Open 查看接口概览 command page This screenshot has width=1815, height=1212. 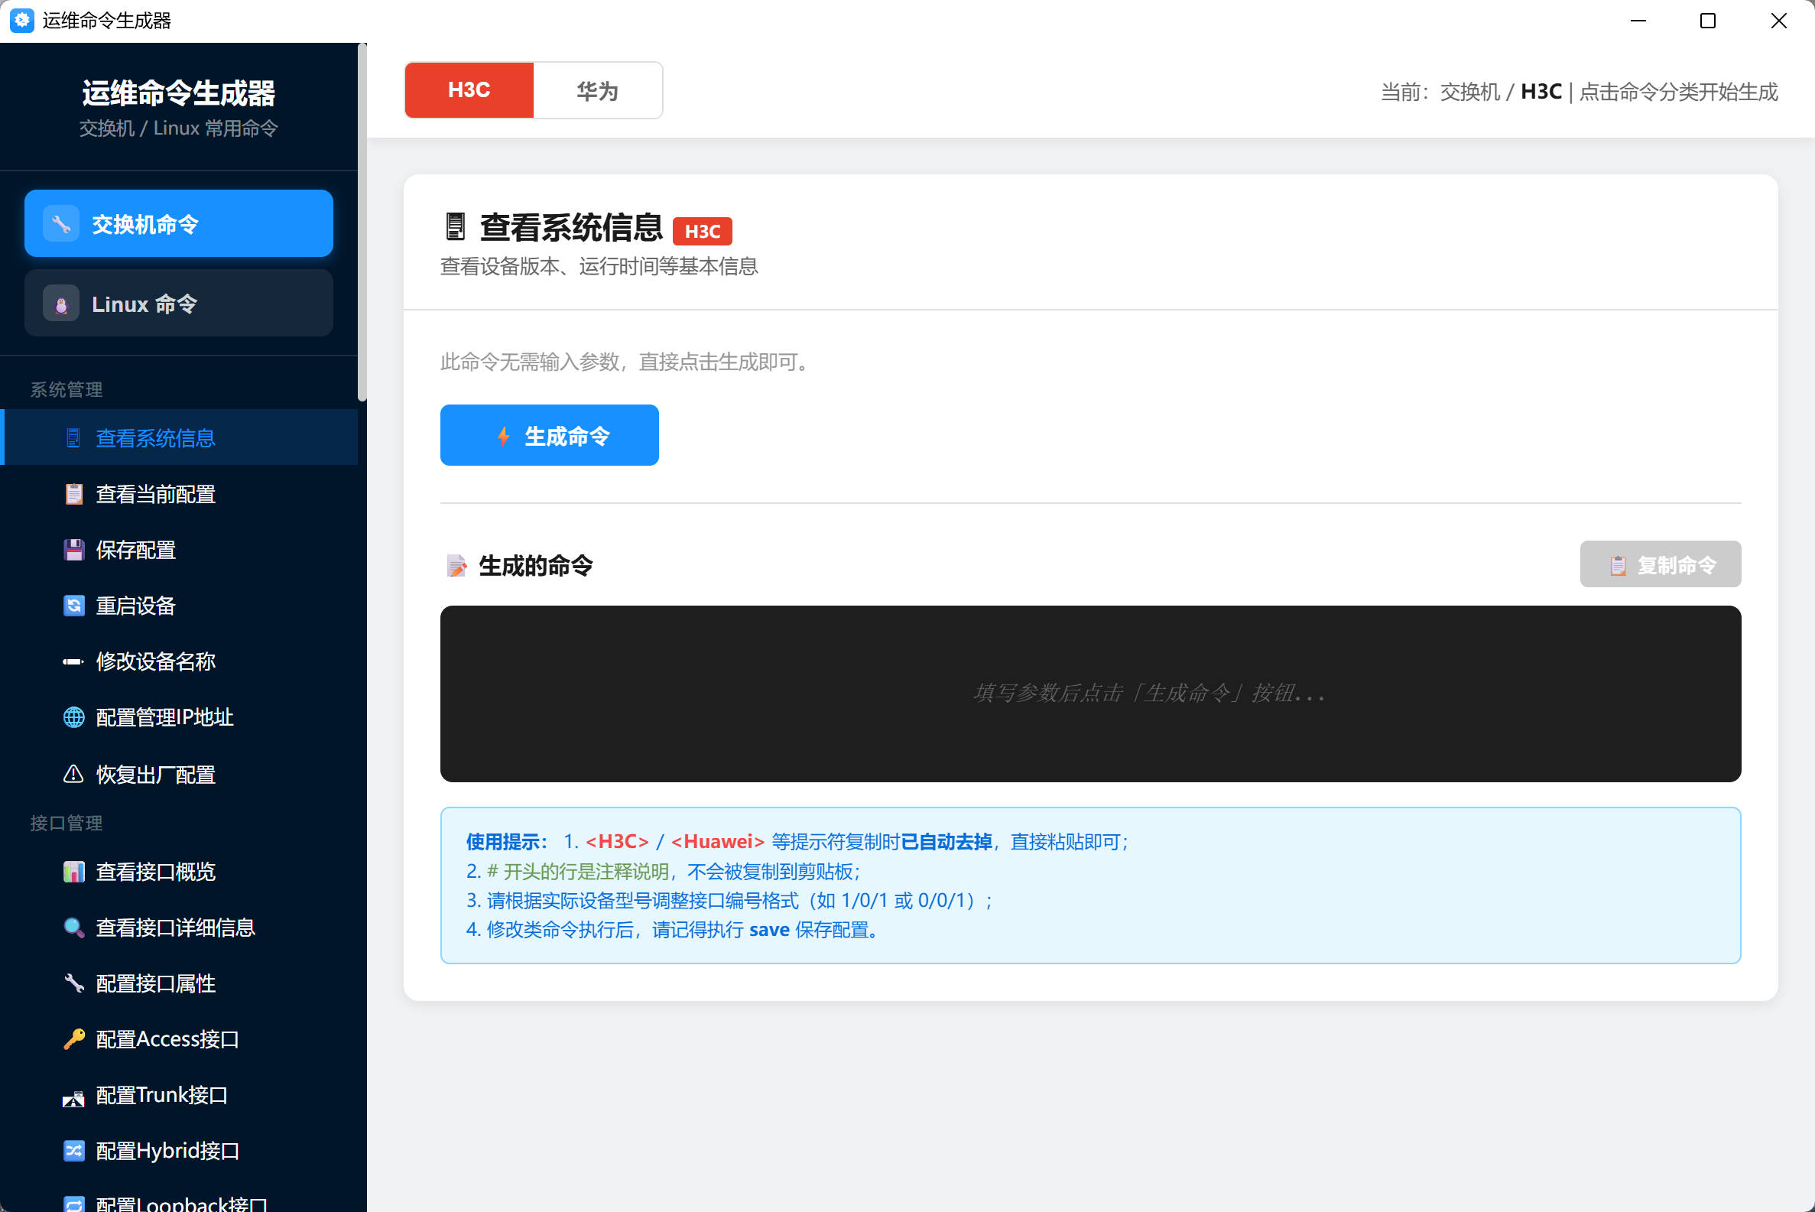coord(180,872)
